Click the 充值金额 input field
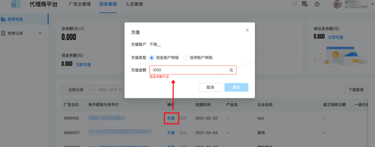375x147 pixels. [193, 70]
